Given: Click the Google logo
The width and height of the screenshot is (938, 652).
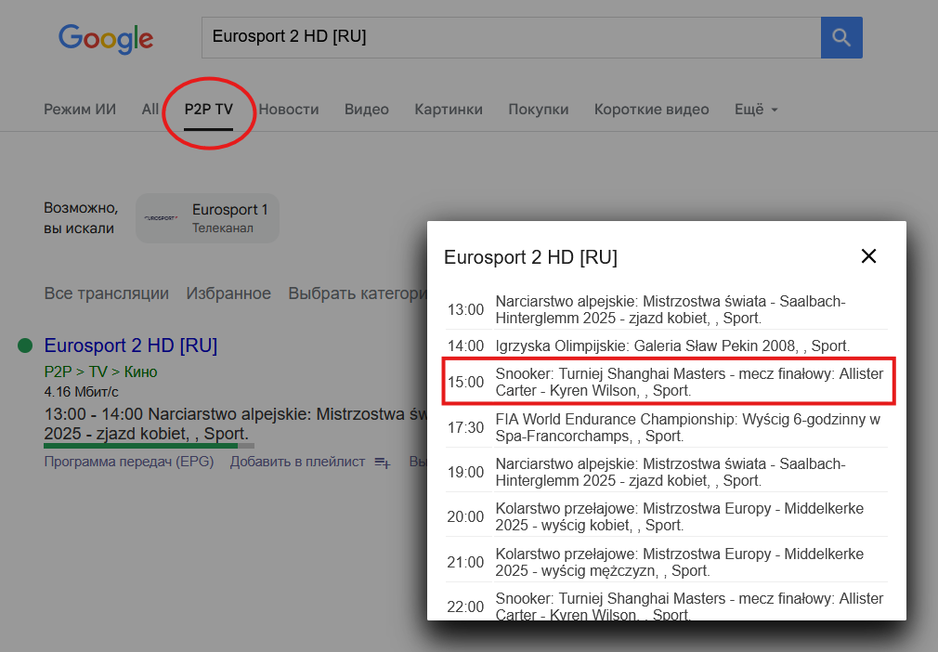Looking at the screenshot, I should (106, 39).
